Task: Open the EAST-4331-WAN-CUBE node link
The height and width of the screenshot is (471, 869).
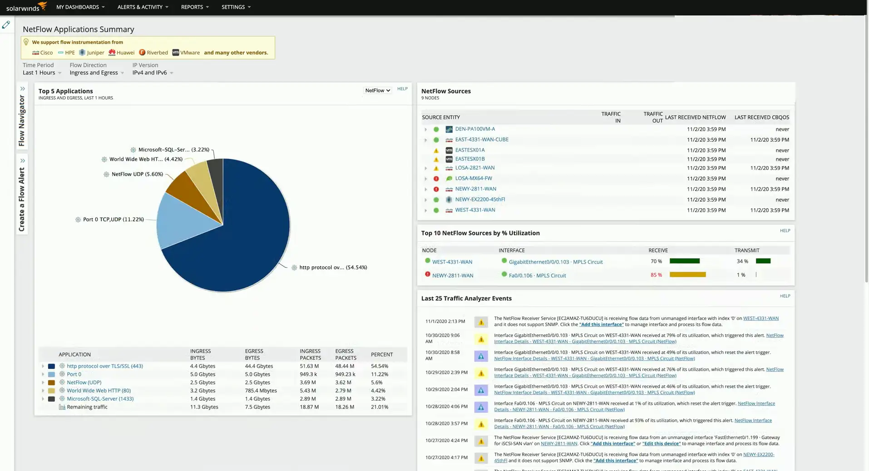Action: 481,140
